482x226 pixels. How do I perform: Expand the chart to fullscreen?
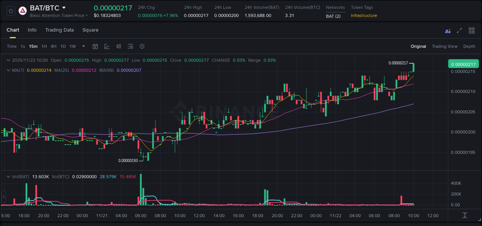[459, 30]
